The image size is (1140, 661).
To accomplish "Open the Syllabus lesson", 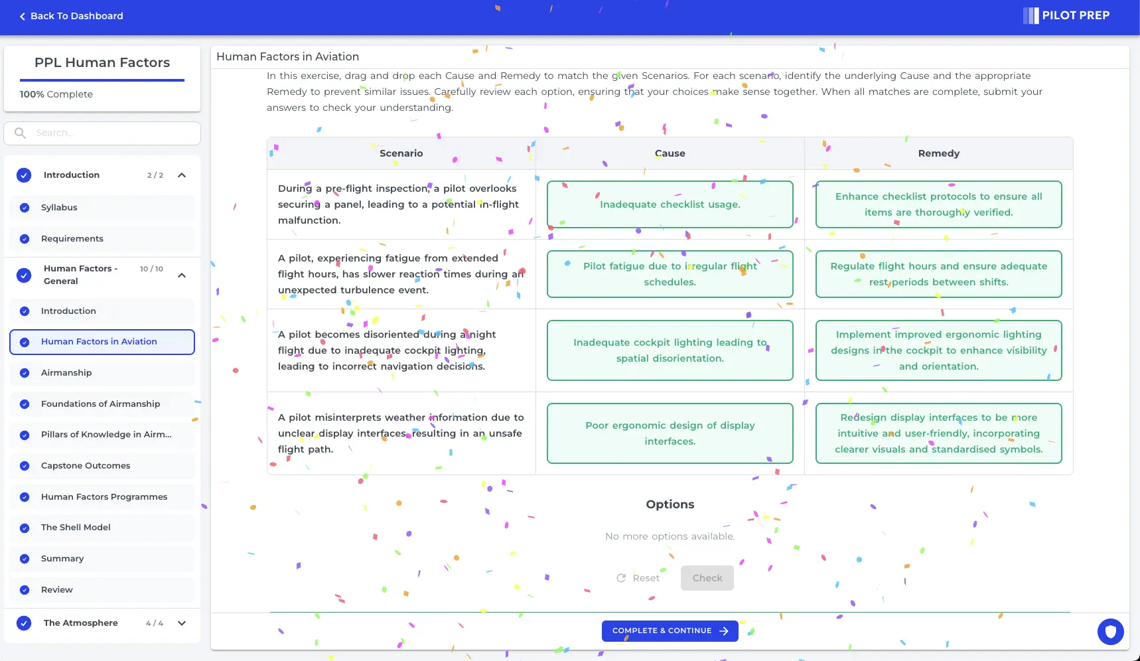I will (102, 208).
